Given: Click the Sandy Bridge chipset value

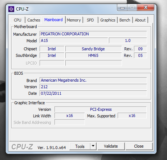Looking at the screenshot, I should [x=93, y=49].
